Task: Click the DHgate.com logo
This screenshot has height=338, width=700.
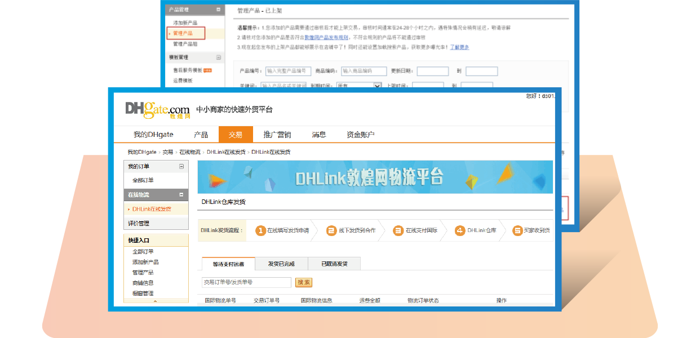Action: (157, 109)
